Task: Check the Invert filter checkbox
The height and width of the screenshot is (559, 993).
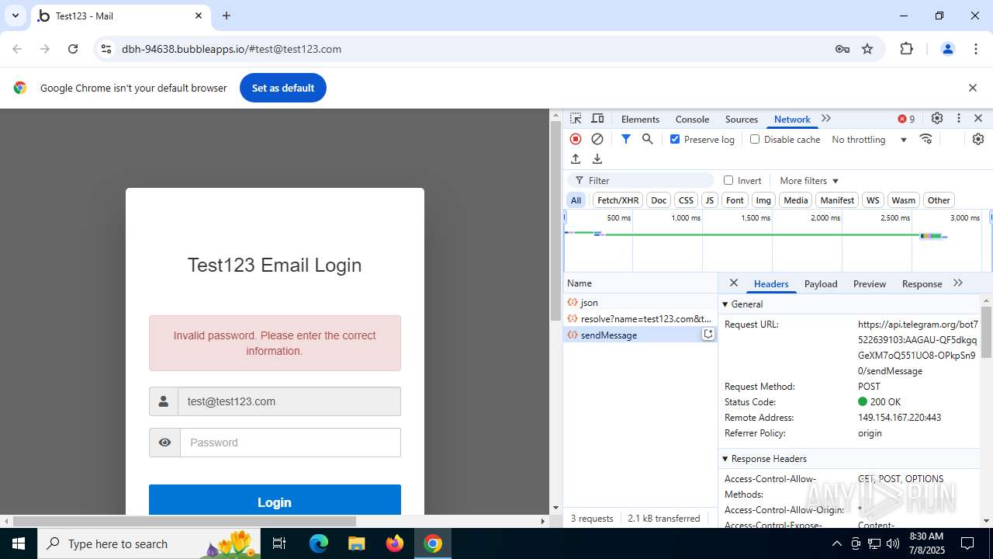Action: (x=728, y=180)
